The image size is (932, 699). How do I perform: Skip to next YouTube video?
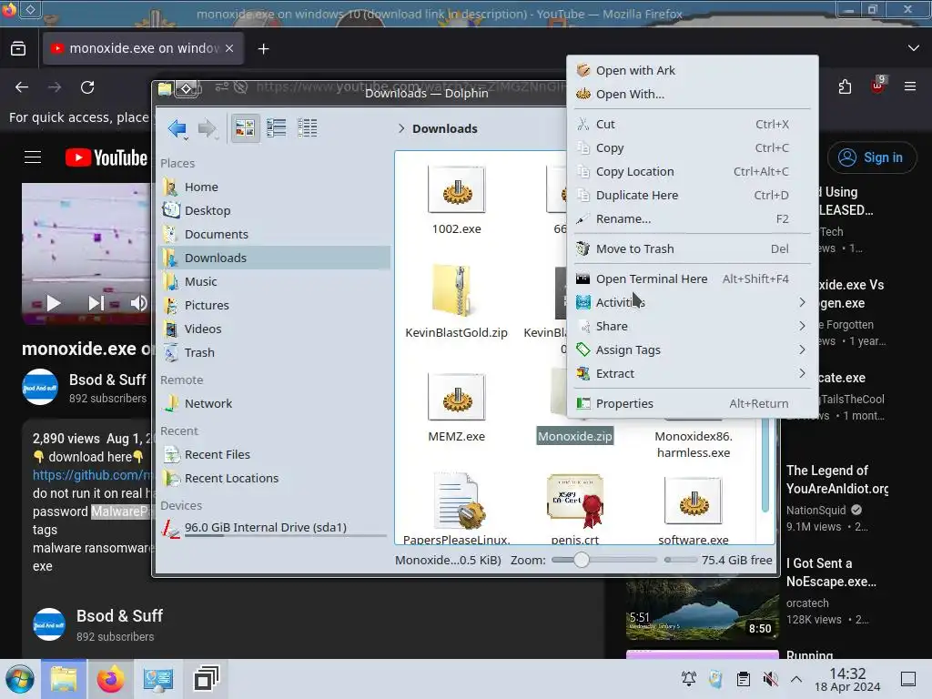pos(96,303)
